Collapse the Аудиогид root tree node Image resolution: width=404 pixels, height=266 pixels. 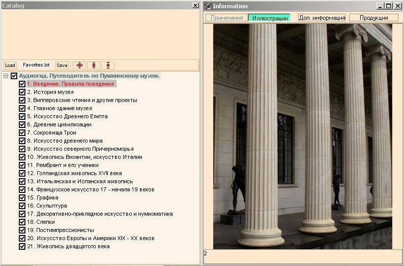tap(6, 76)
